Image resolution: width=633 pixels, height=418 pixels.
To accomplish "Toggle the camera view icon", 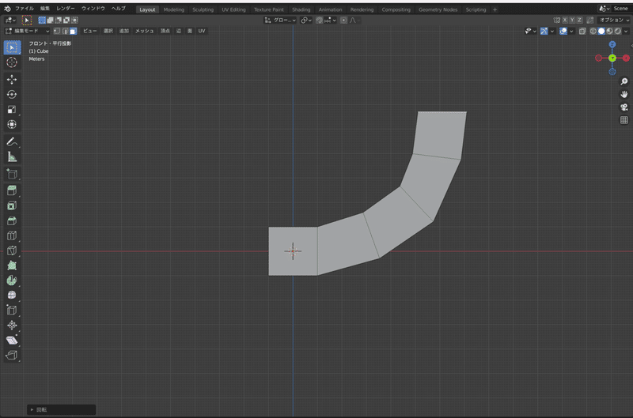I will (624, 107).
